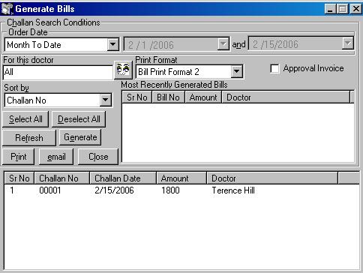Click the Amount header in challan list

tap(181, 178)
